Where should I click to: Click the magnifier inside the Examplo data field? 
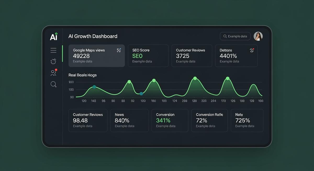pos(225,36)
